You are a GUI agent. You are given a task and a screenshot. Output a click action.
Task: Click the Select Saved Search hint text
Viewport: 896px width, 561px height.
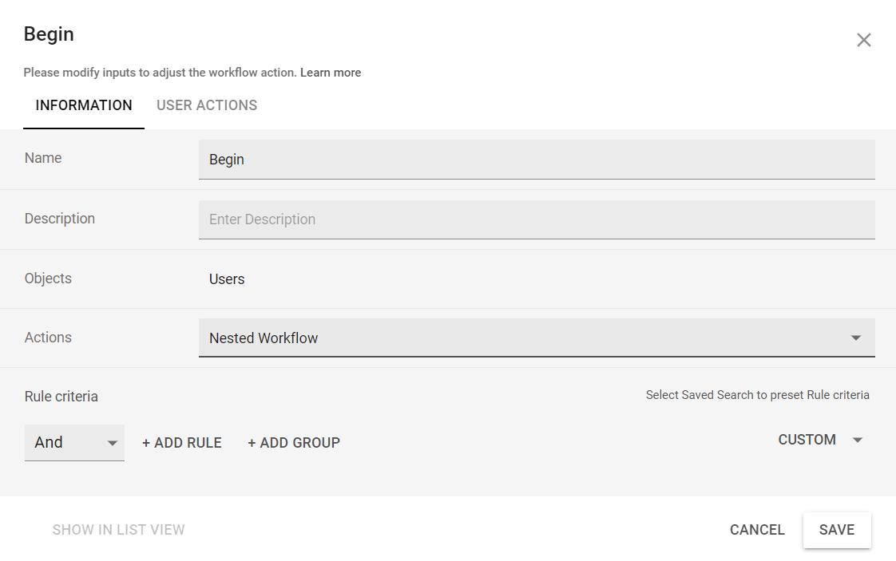757,395
